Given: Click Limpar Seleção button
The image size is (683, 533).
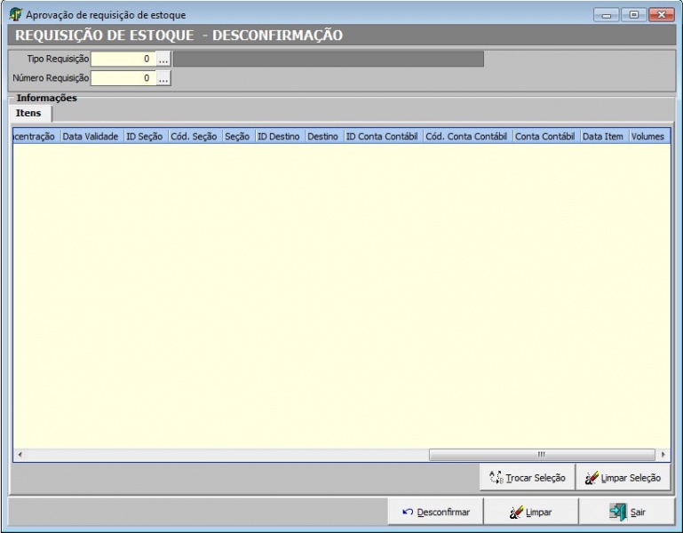Looking at the screenshot, I should [623, 478].
